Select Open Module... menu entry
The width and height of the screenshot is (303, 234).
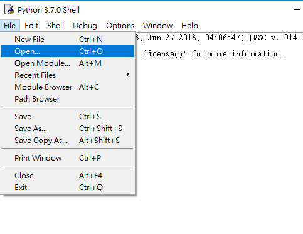click(67, 63)
